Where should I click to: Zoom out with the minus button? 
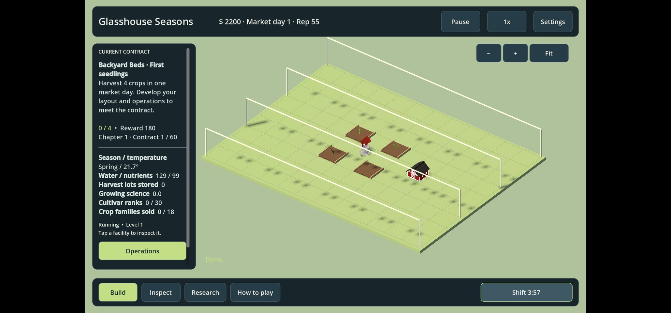(489, 53)
